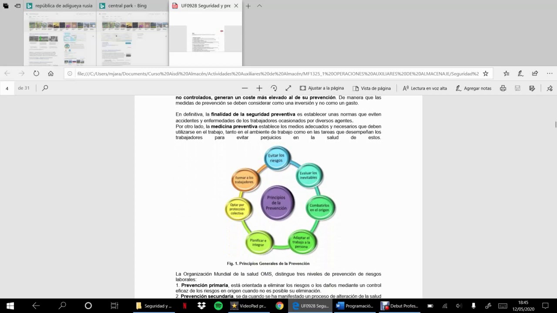
Task: Switch to 'central park - Bing' tab
Action: click(133, 6)
